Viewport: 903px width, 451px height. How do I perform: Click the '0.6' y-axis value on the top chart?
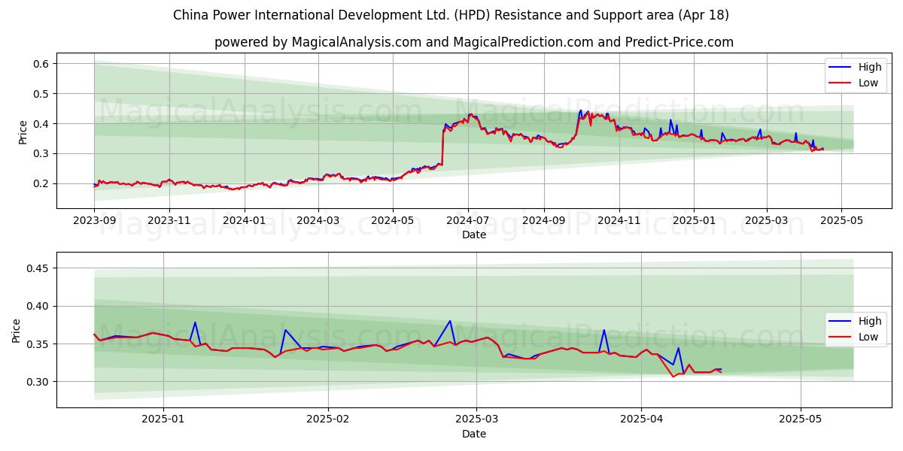click(x=42, y=64)
